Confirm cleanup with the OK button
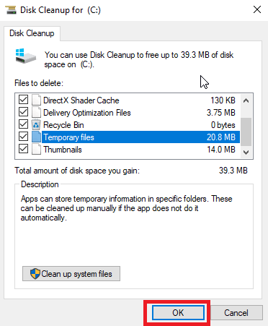Viewport: 268px width, 326px height. pyautogui.click(x=178, y=313)
